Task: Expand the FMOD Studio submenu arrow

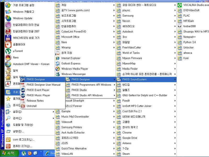Action: click(x=114, y=90)
